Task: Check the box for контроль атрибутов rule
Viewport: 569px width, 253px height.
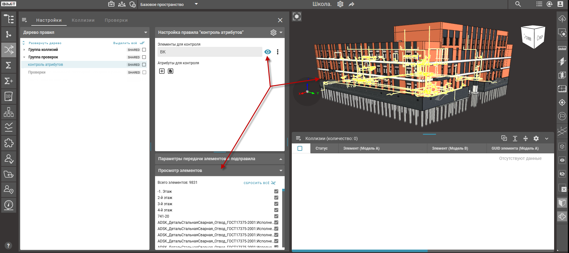Action: coord(144,65)
